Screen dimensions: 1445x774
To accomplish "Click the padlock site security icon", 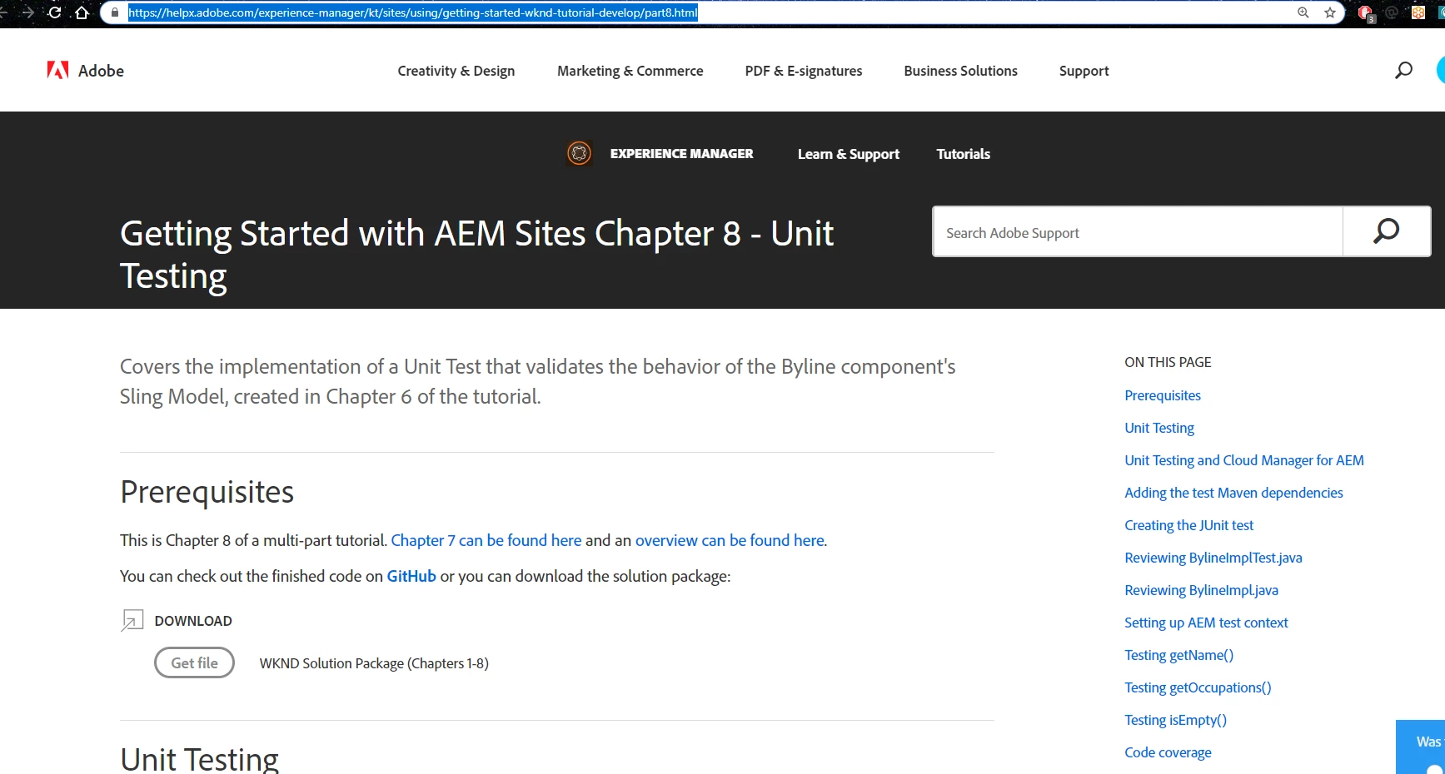I will (115, 12).
